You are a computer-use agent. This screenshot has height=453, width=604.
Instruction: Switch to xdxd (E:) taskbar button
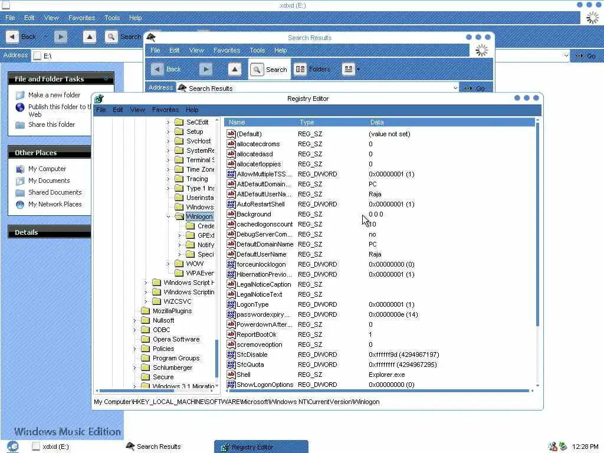51,447
